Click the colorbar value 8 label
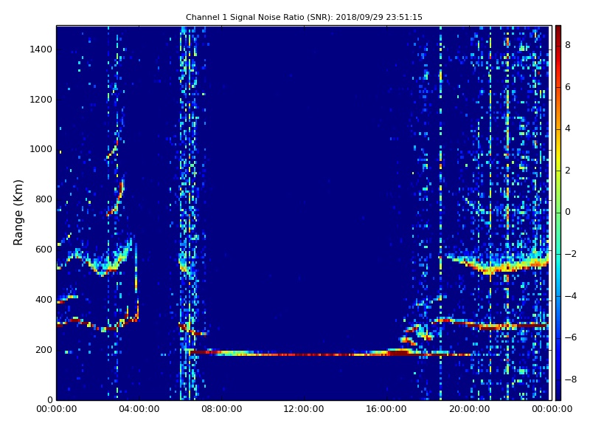Image resolution: width=590 pixels, height=443 pixels. tap(568, 45)
